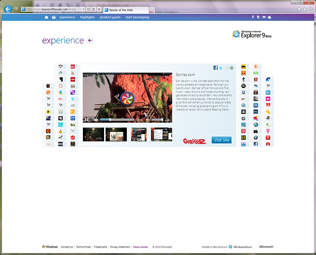Select the yellow LS tile

(244, 138)
